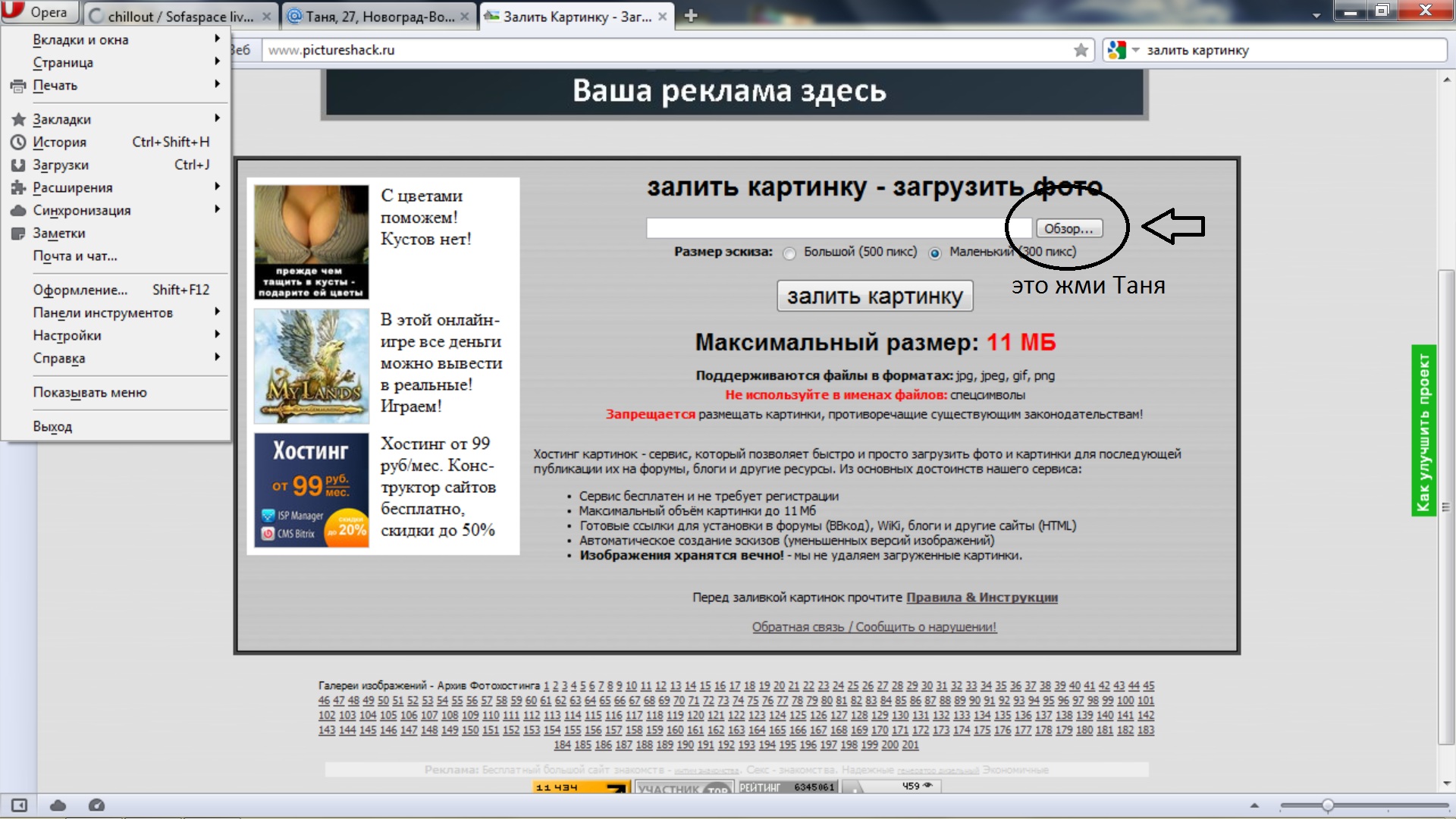Open gallery archive page 201 link
The width and height of the screenshot is (1456, 819).
910,745
